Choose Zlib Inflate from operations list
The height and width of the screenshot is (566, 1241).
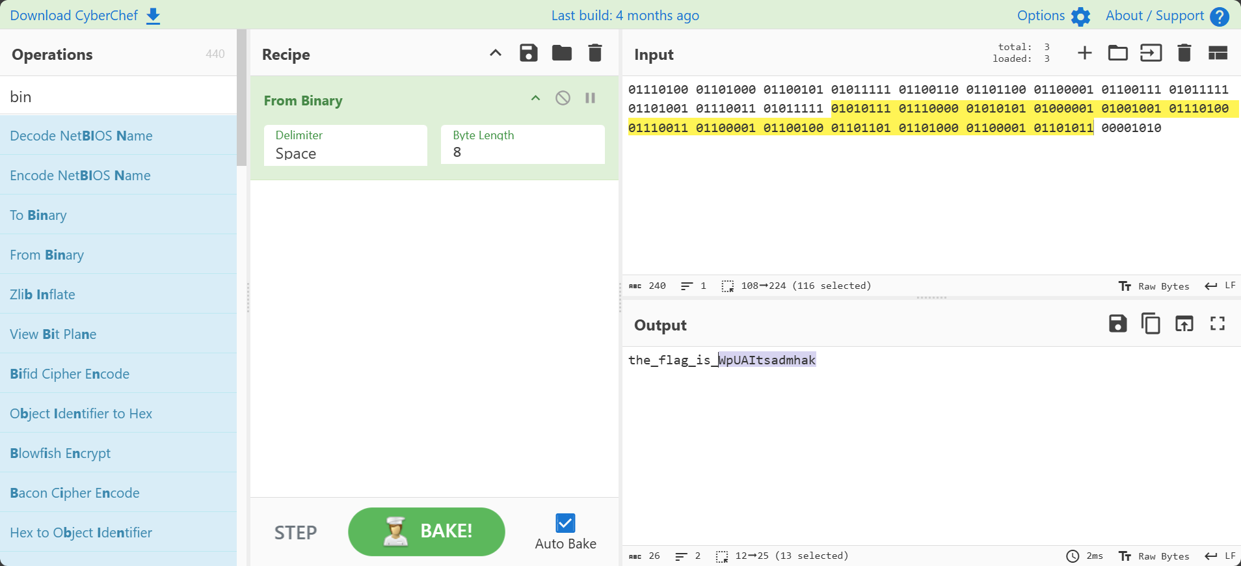point(42,295)
